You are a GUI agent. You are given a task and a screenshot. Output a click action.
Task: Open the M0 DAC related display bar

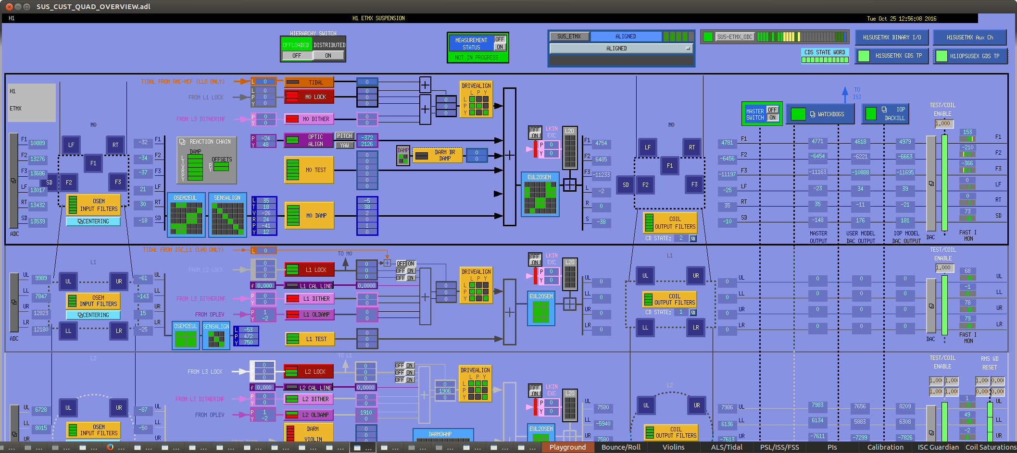click(931, 184)
